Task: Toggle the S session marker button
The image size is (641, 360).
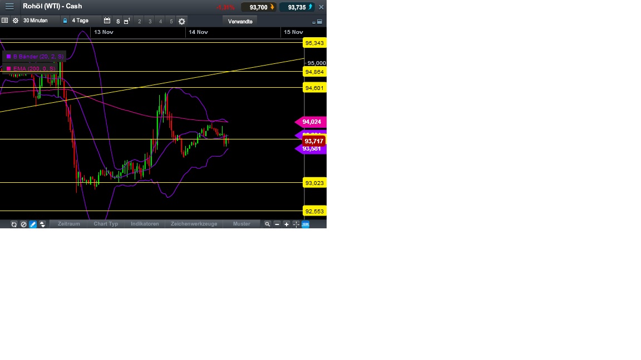Action: tap(117, 21)
